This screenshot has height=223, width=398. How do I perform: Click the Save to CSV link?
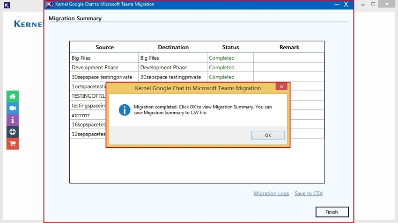tap(309, 194)
